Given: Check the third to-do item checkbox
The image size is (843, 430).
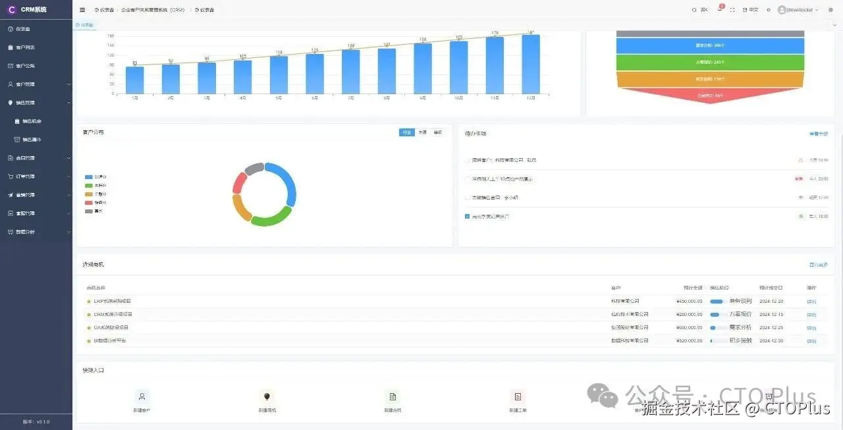Looking at the screenshot, I should (468, 198).
